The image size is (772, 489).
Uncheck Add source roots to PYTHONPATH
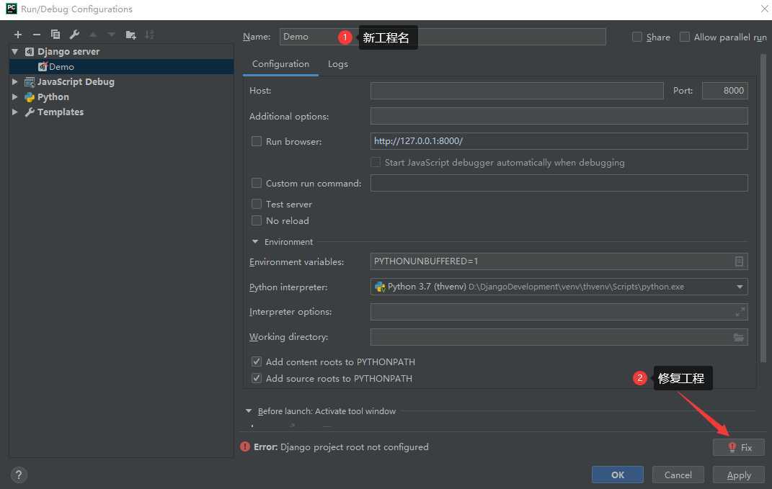click(x=257, y=378)
